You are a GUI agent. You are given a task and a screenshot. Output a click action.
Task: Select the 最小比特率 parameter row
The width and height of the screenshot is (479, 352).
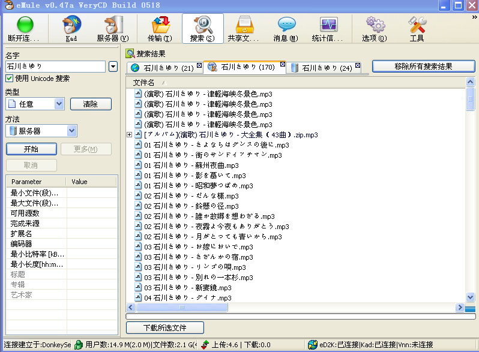click(x=61, y=254)
